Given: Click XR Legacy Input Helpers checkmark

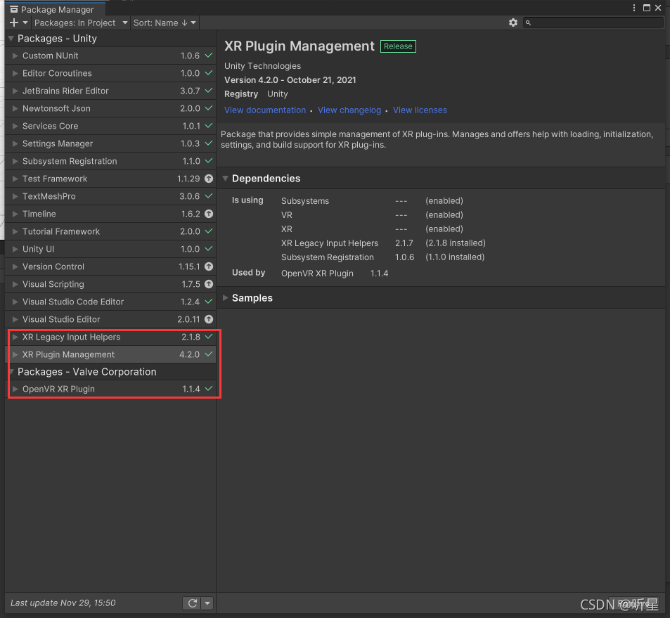Looking at the screenshot, I should 209,336.
